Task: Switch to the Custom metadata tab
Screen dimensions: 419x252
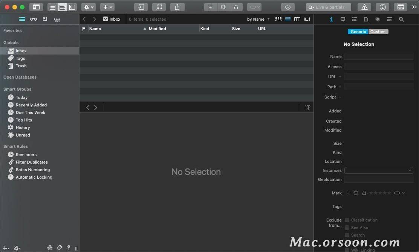Action: click(378, 32)
